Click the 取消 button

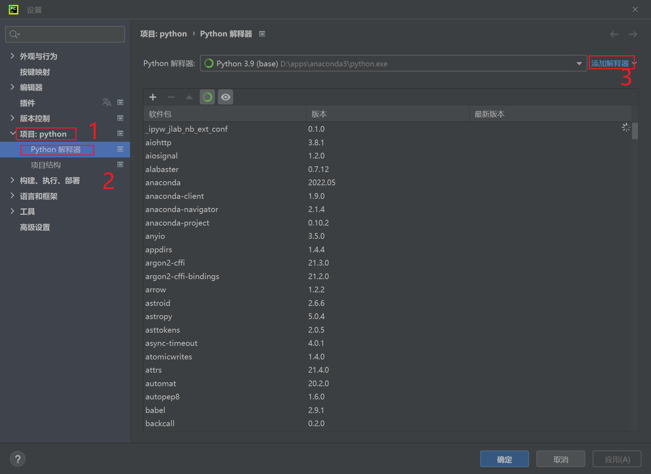click(x=561, y=459)
